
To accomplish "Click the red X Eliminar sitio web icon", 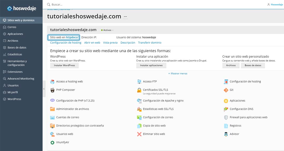I will (139, 134).
